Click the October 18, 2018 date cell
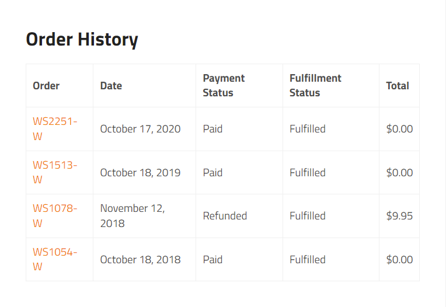 (140, 260)
